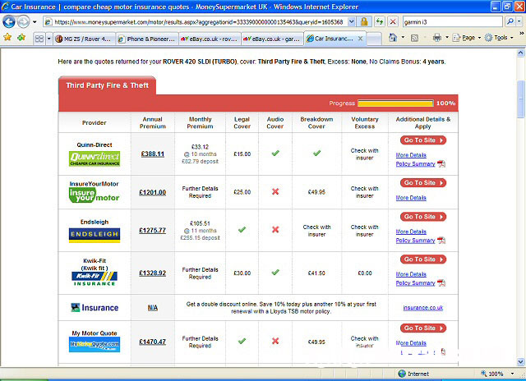Click the £1470.47 annual premium link

[153, 342]
